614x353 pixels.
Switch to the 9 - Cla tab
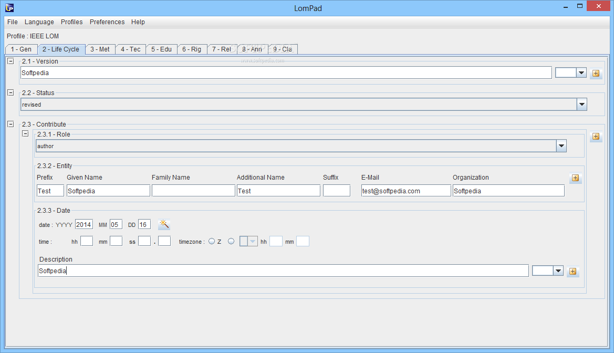283,49
